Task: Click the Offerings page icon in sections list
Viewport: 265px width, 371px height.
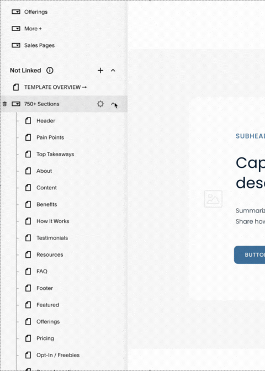Action: [x=28, y=322]
